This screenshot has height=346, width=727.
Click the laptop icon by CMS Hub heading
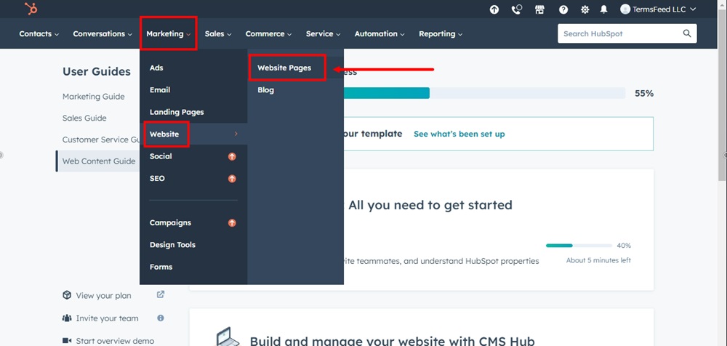pos(229,337)
